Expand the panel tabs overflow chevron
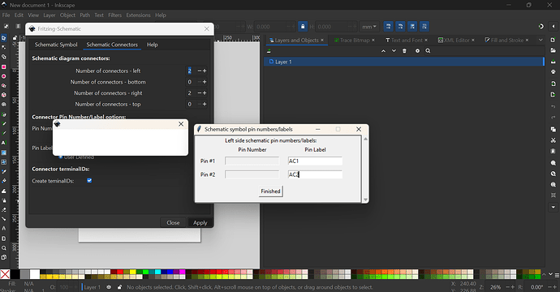Screen dimensions: 560x292 click(541, 40)
